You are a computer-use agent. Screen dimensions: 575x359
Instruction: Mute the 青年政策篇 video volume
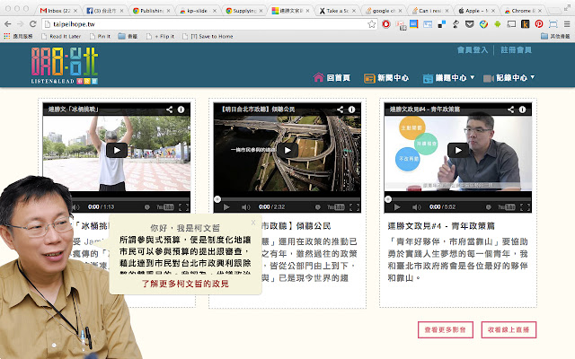(x=417, y=207)
